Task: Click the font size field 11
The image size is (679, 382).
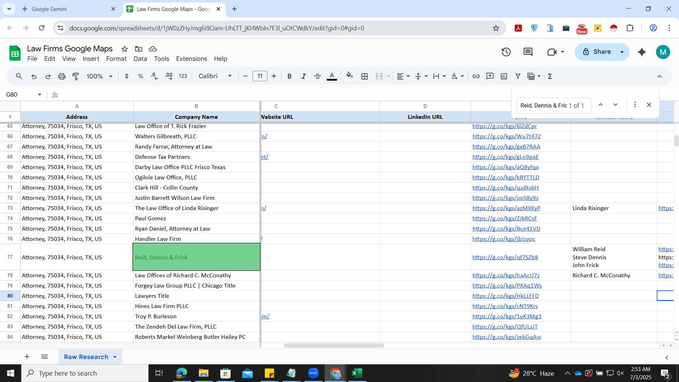Action: click(x=260, y=76)
